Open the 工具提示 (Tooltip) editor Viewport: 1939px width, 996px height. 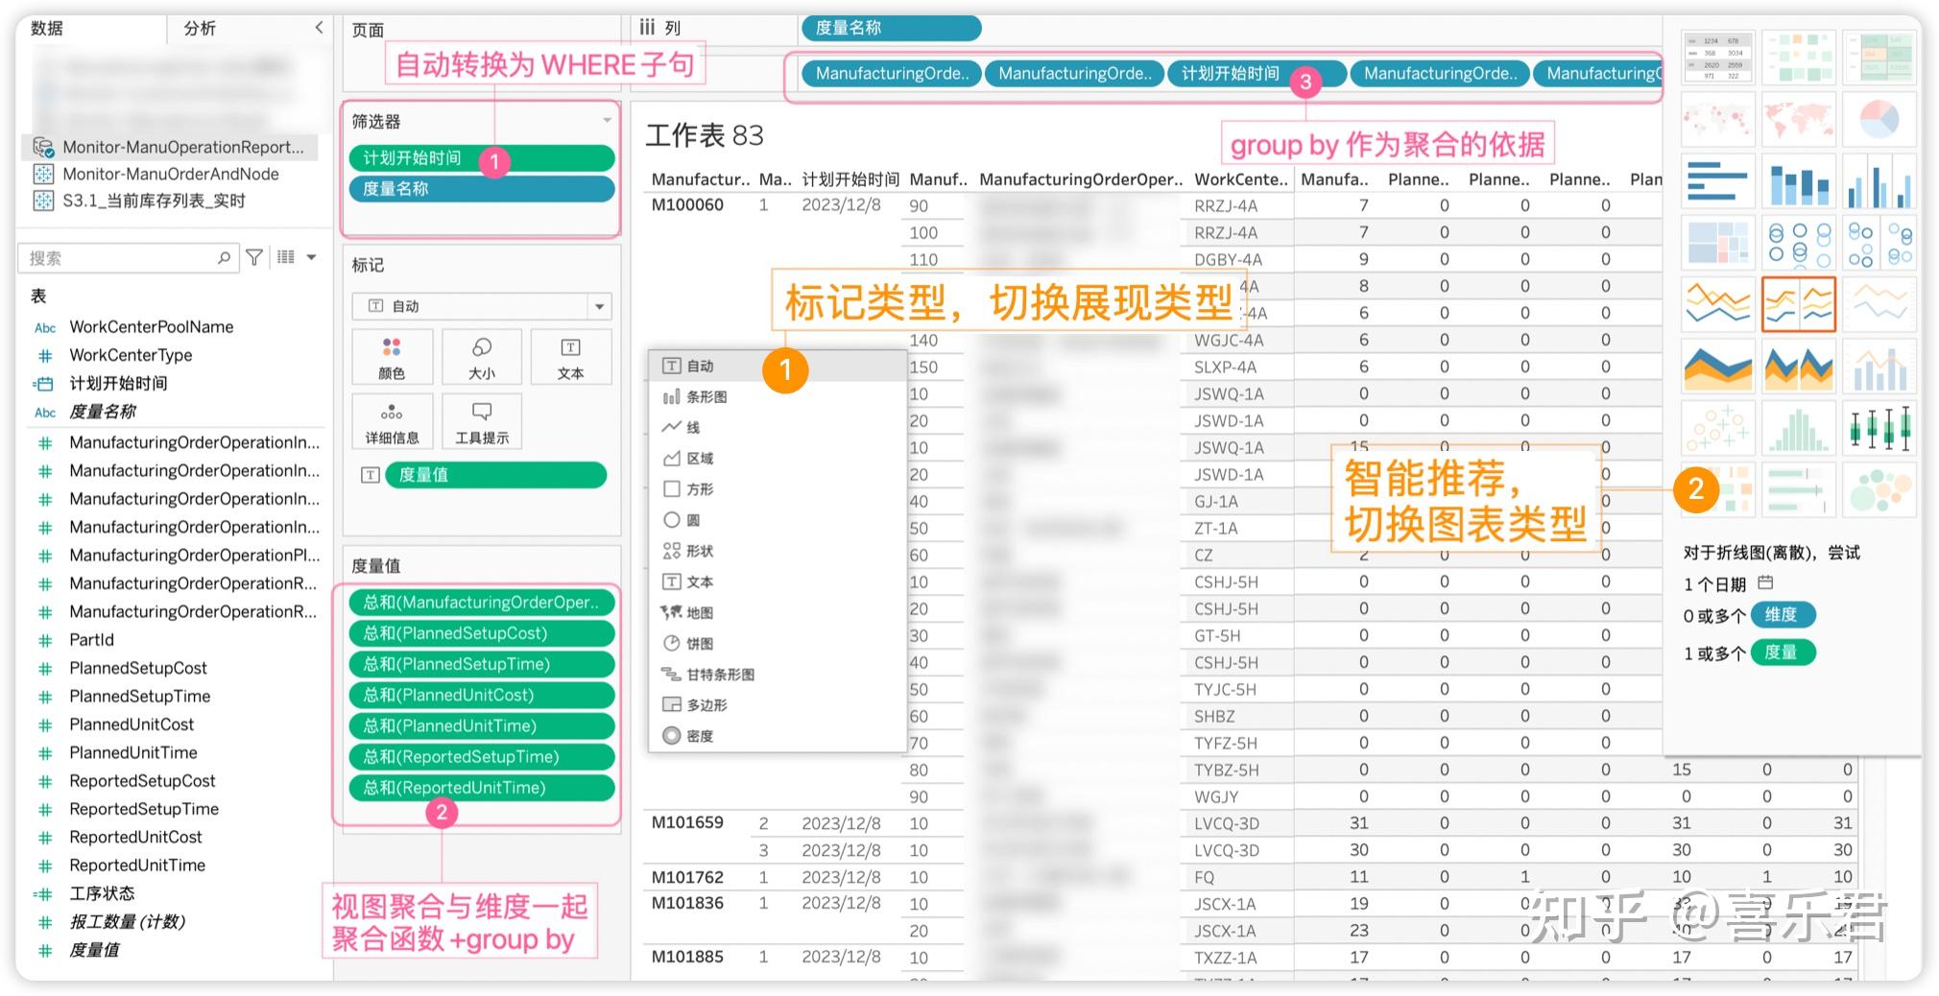tap(482, 420)
